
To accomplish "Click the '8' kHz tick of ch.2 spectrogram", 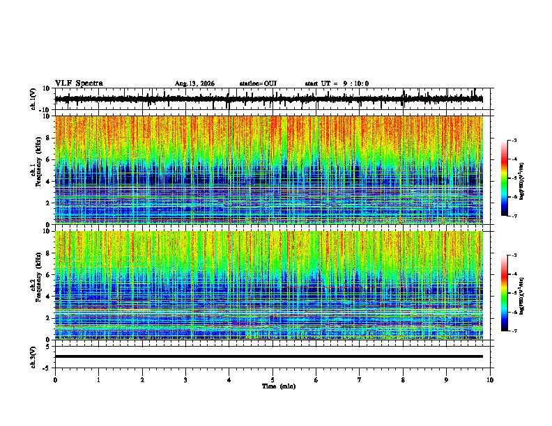I will tap(48, 253).
